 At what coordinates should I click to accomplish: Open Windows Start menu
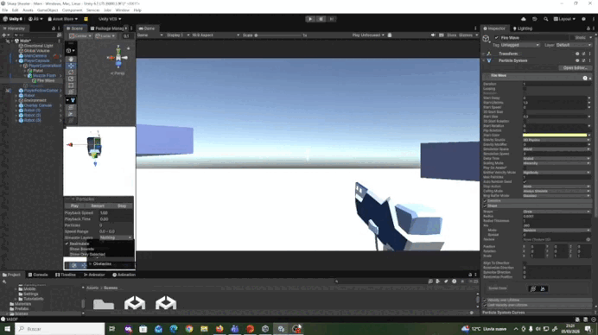tap(7, 328)
